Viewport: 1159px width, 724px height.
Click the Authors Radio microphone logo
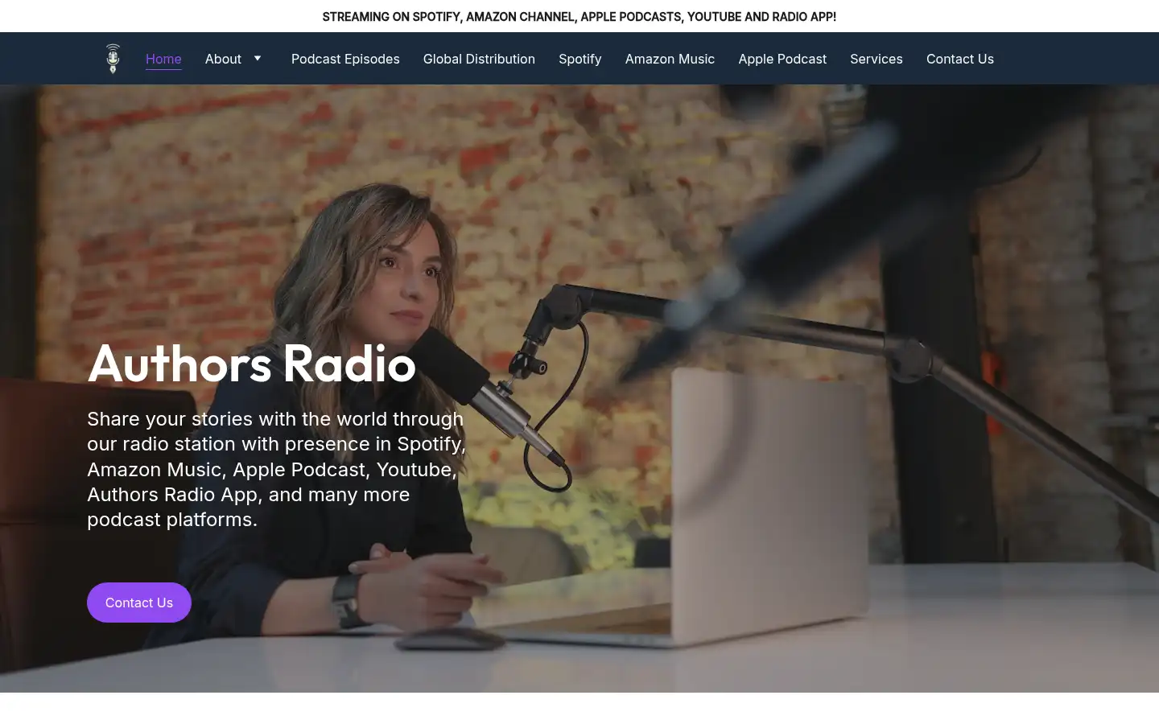113,59
